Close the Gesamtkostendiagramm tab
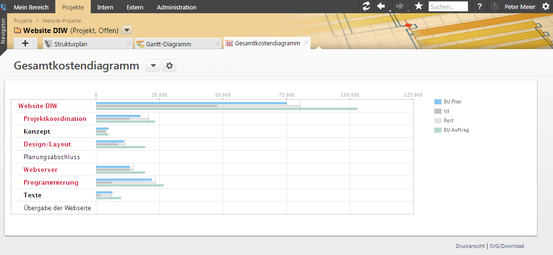This screenshot has height=255, width=553. pos(306,43)
